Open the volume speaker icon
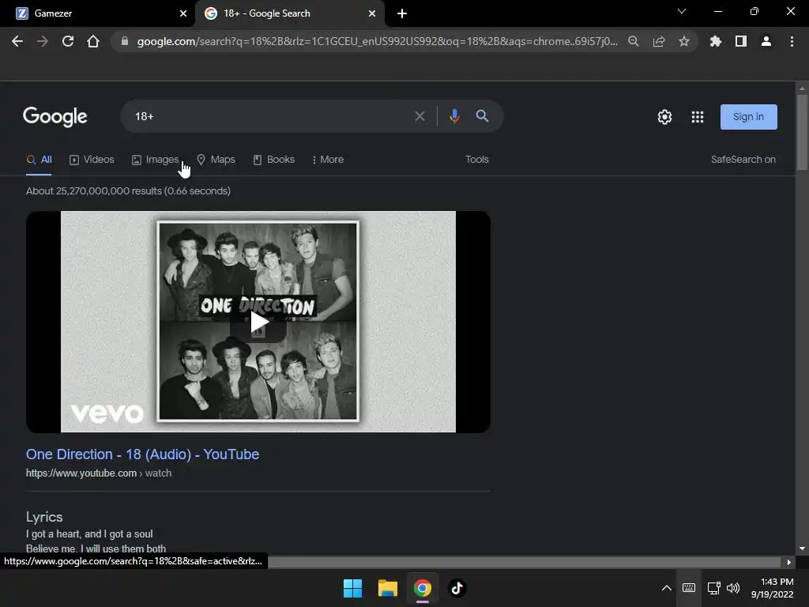 733,588
